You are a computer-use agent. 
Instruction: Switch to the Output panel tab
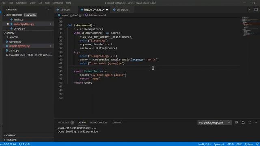82,122
